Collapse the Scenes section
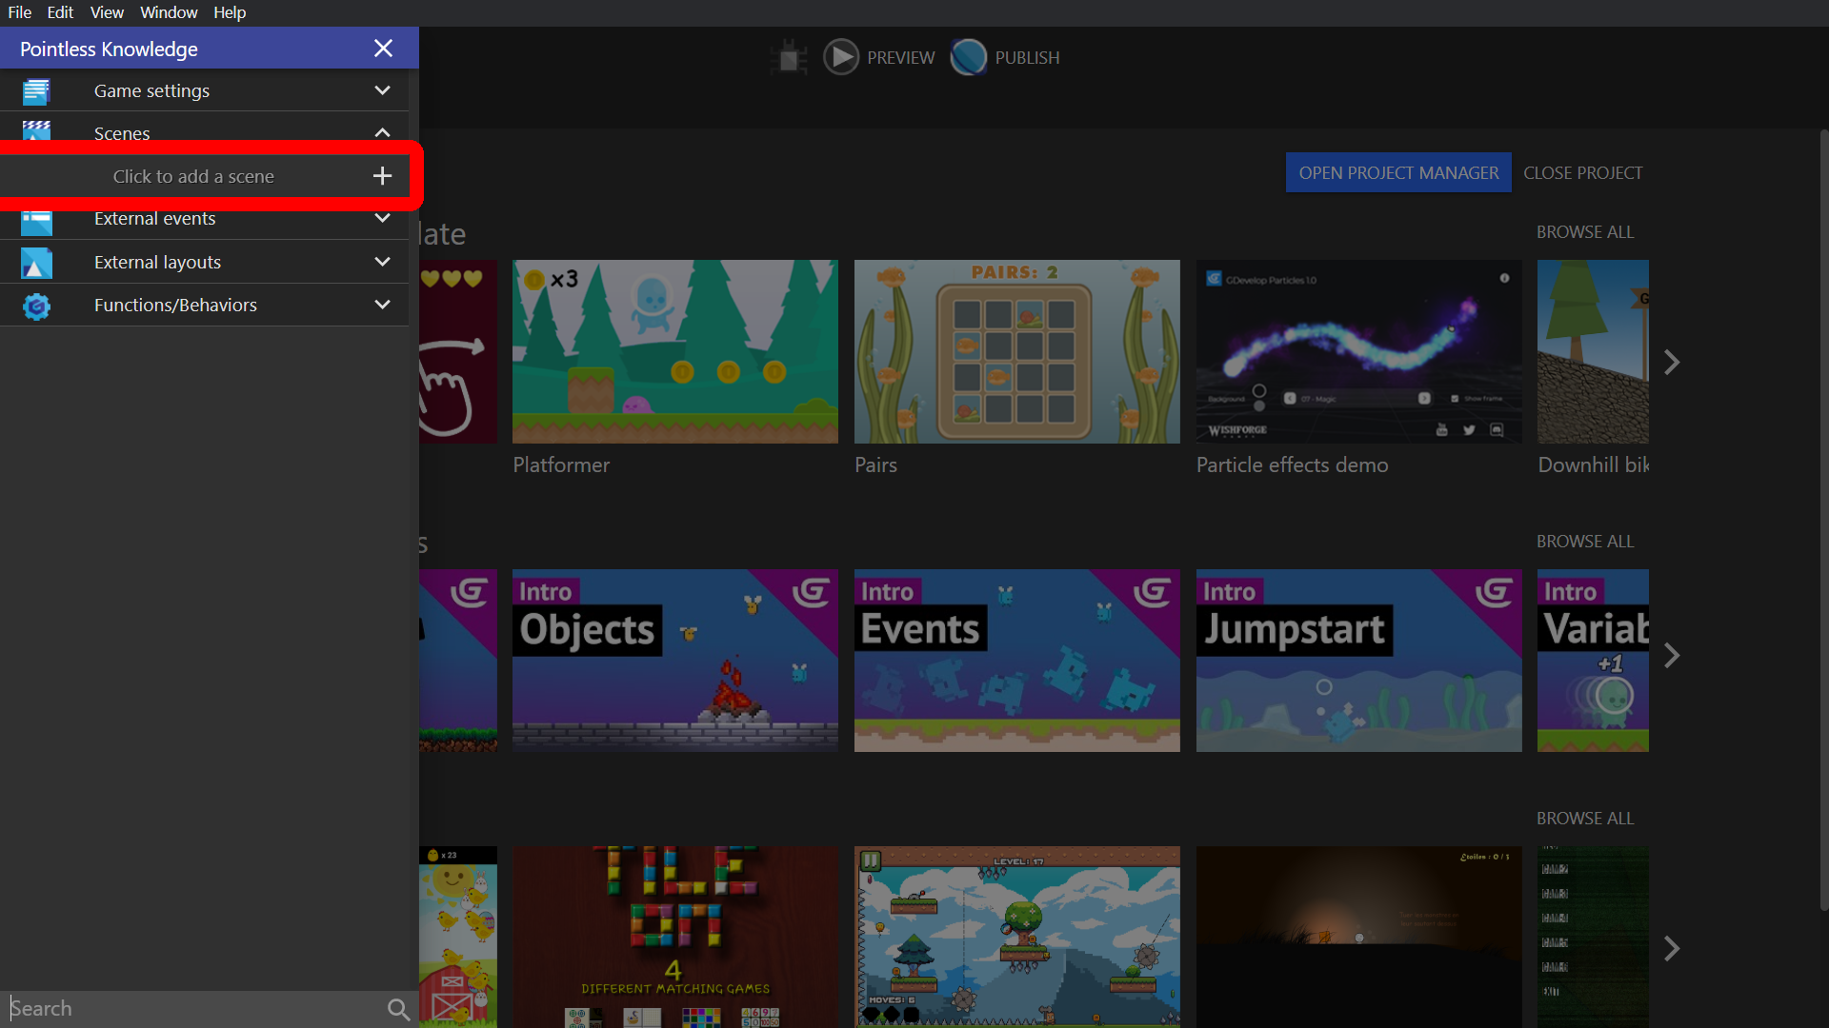Image resolution: width=1829 pixels, height=1028 pixels. [x=382, y=133]
